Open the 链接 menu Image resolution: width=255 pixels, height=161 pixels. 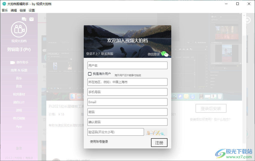pos(23,11)
